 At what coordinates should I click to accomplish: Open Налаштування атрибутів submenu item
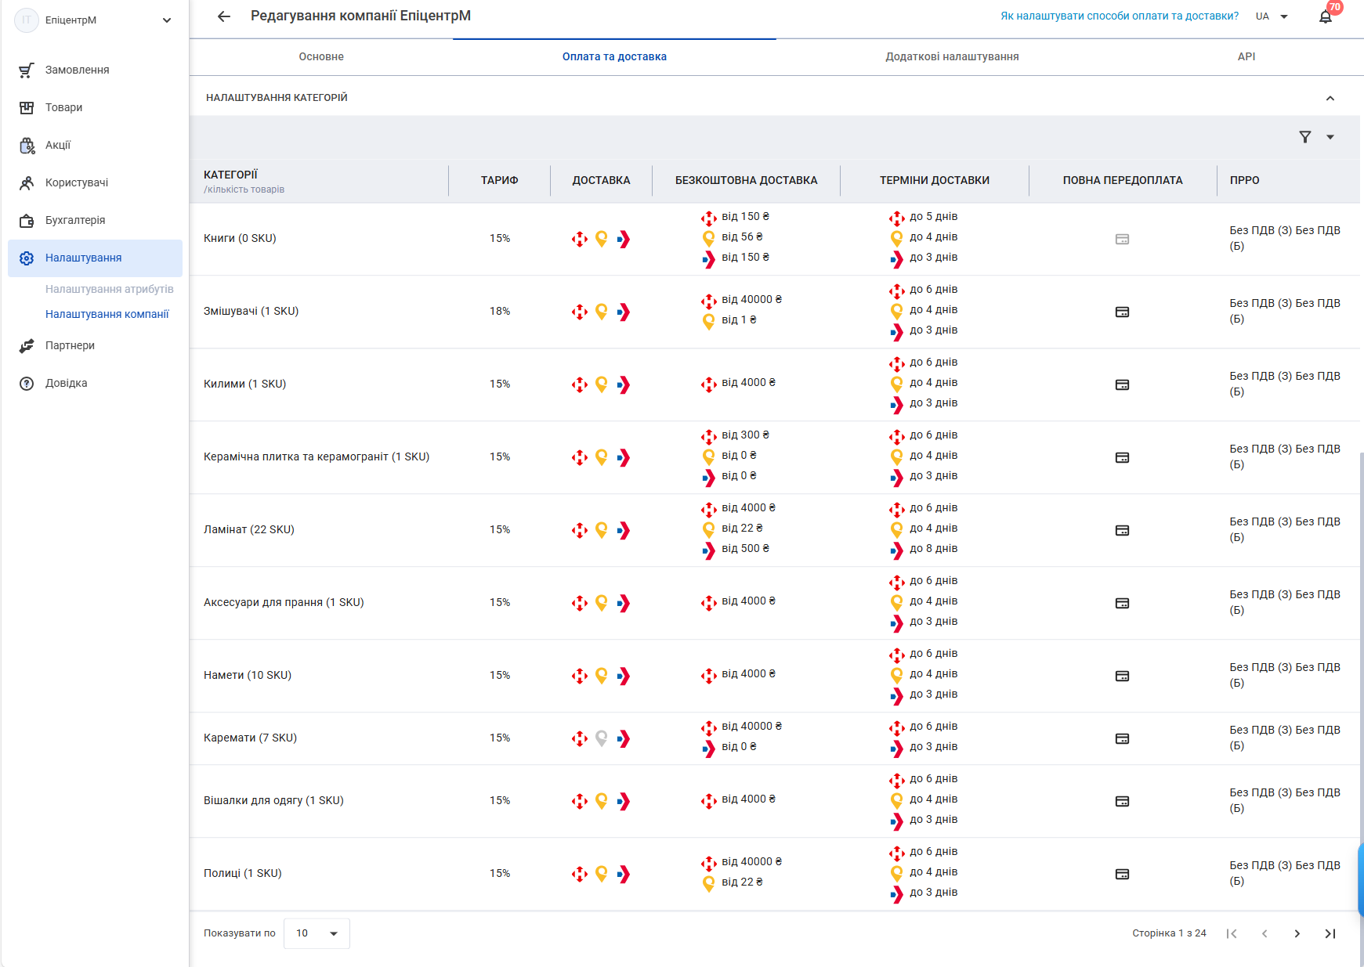pos(110,289)
